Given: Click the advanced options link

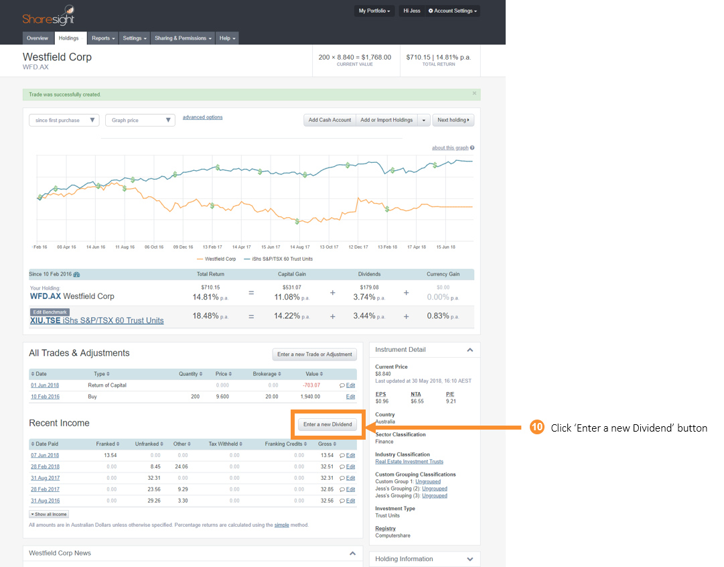Looking at the screenshot, I should 203,117.
